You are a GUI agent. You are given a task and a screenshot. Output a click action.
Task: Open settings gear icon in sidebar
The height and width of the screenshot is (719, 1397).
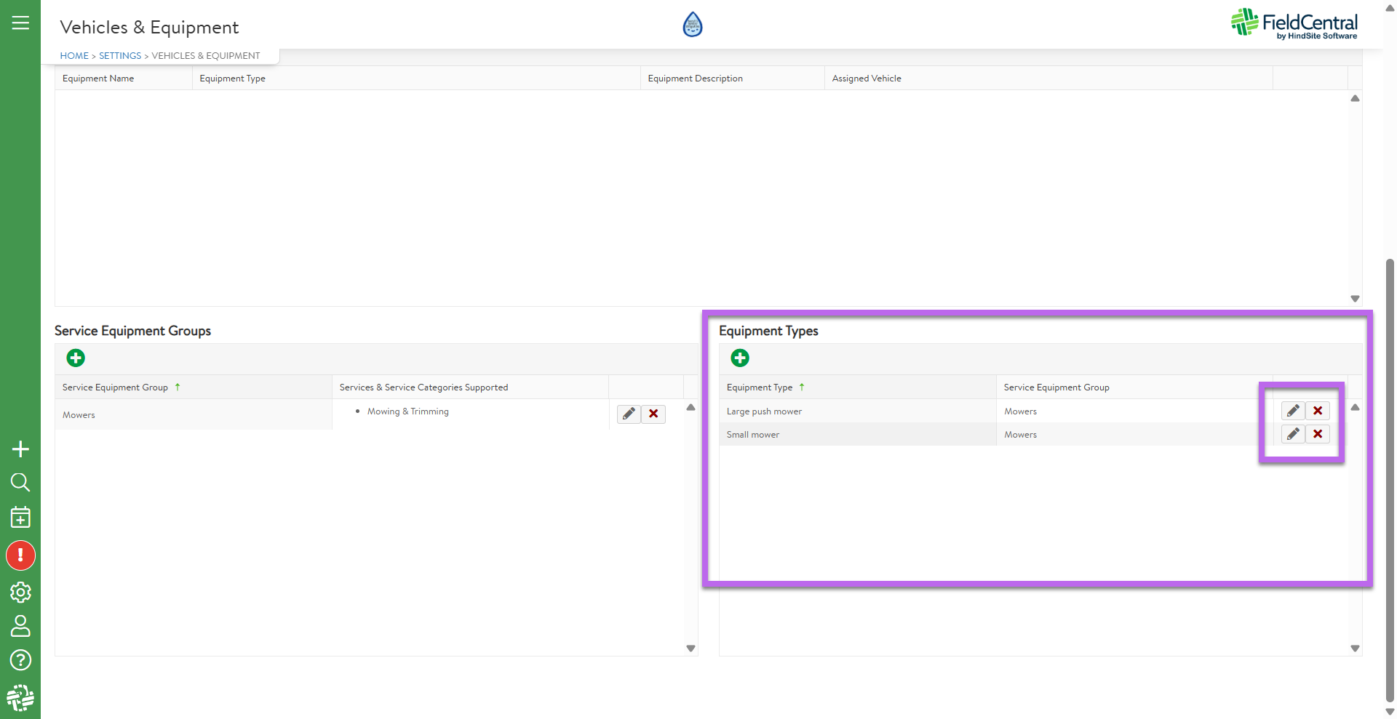pos(20,592)
